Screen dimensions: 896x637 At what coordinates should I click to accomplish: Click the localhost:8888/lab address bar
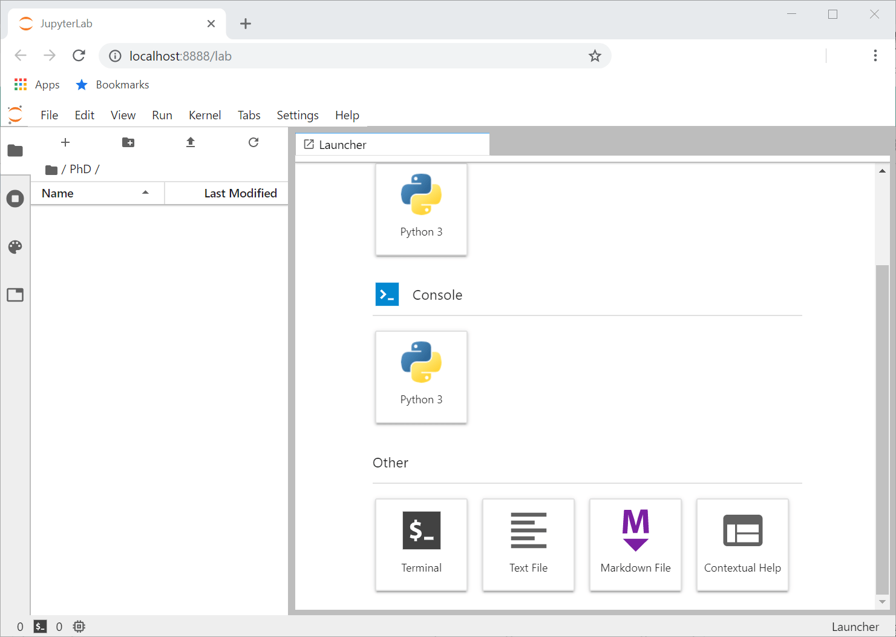(354, 56)
